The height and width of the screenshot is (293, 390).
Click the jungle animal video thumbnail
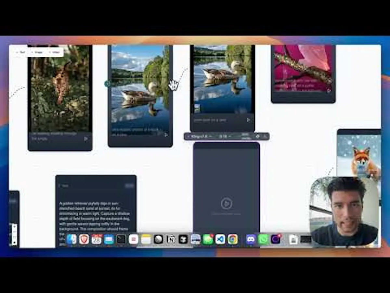pyautogui.click(x=60, y=88)
